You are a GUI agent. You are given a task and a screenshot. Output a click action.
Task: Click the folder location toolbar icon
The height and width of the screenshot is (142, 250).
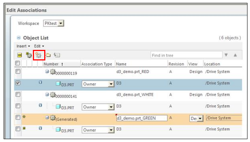48,55
